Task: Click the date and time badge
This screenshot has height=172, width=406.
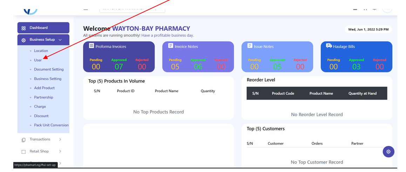Action: (368, 29)
